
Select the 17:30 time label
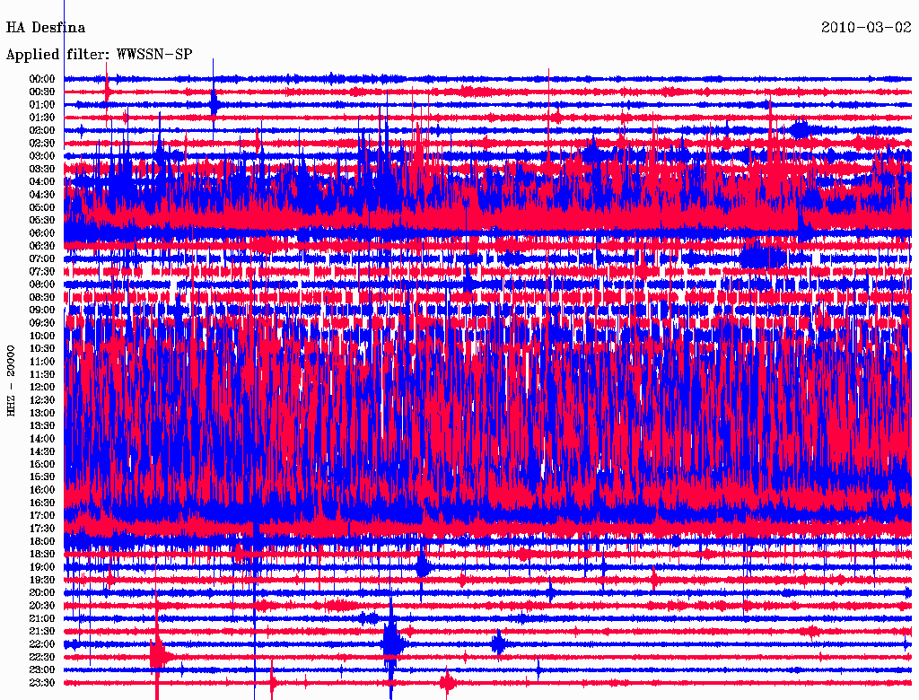[x=42, y=529]
